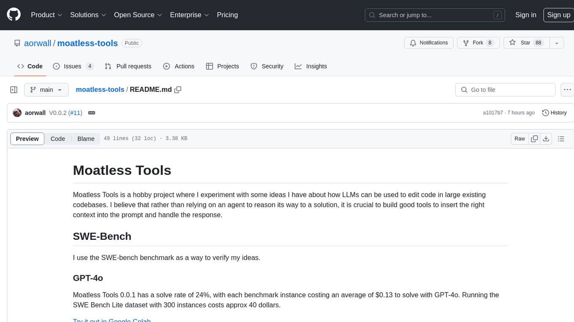Switch to the Projects tab
The height and width of the screenshot is (322, 574).
[222, 66]
